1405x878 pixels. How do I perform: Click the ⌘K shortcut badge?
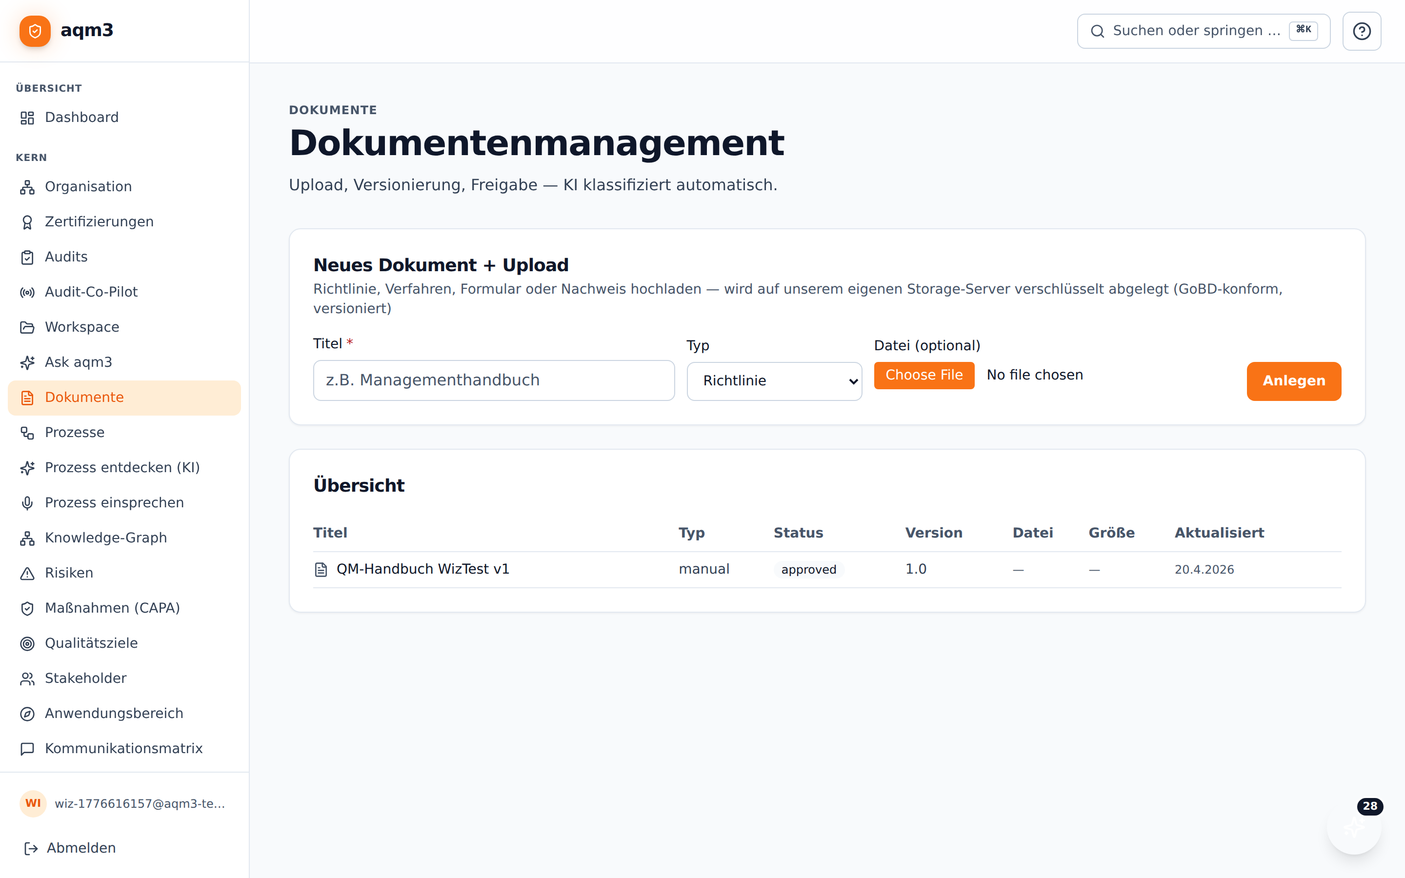[x=1303, y=30]
